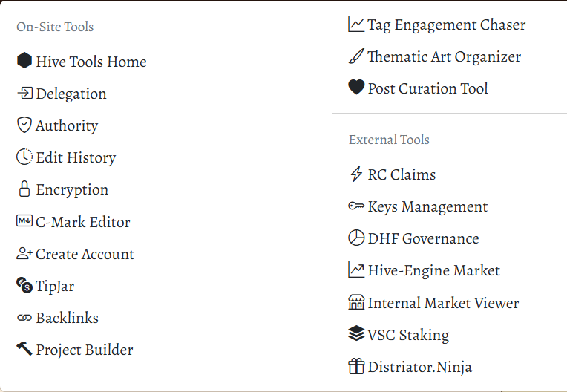The height and width of the screenshot is (392, 567).
Task: Click the C-Mark Editor markdown icon
Action: tap(24, 220)
